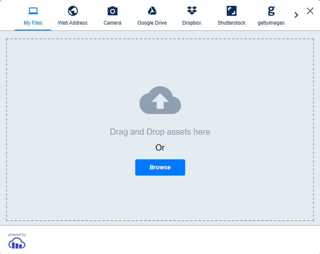Click the Browse button
The image size is (320, 254).
(x=160, y=167)
